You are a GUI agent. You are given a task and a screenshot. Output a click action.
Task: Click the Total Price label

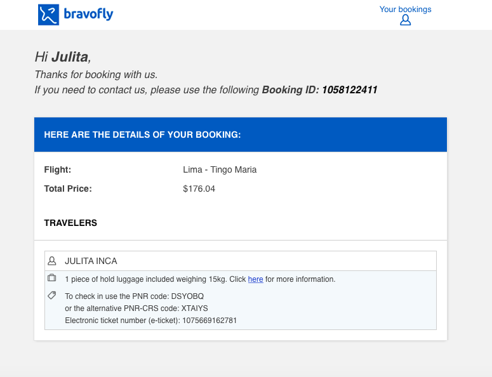click(68, 189)
